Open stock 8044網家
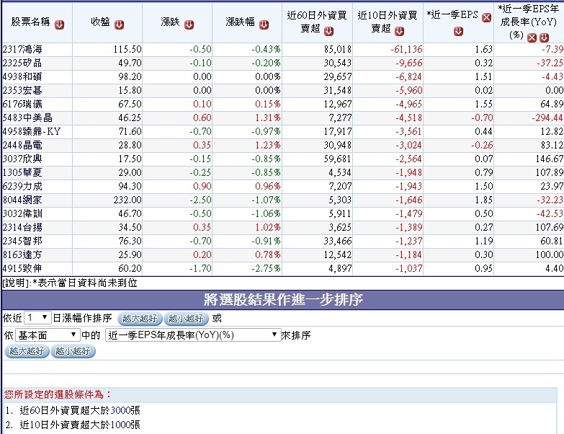The width and height of the screenshot is (564, 434). tap(22, 200)
